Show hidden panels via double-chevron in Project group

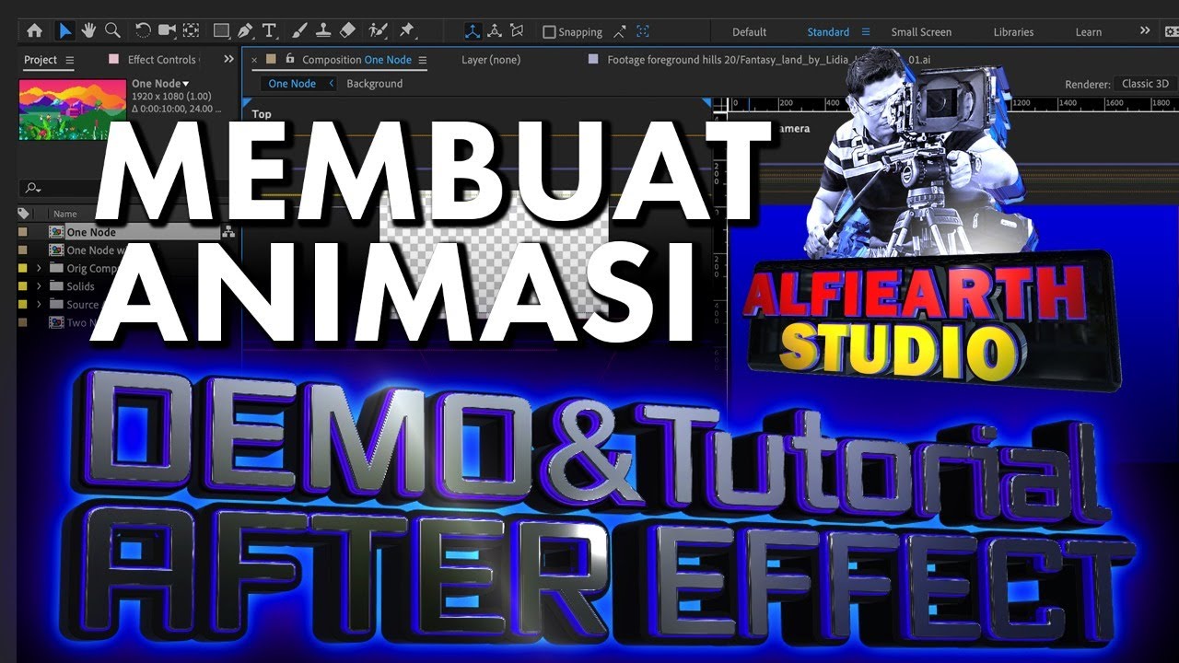click(228, 59)
